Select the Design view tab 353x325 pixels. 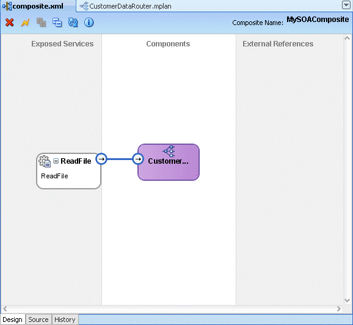point(12,320)
